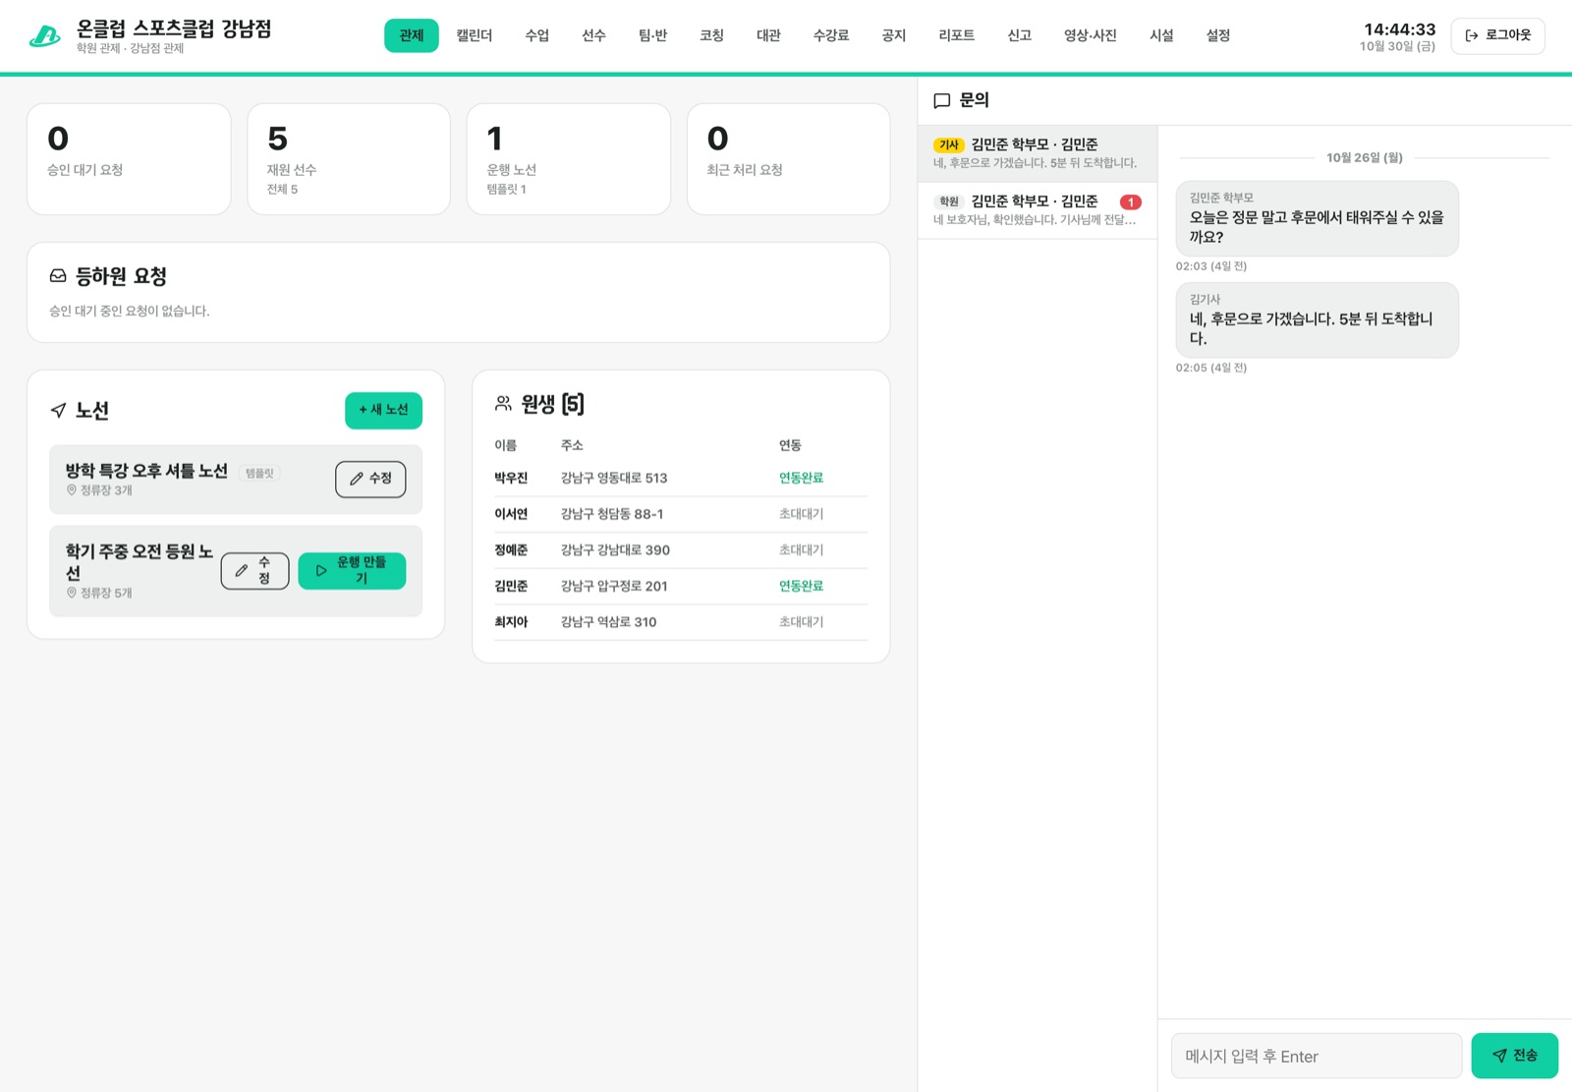1572x1092 pixels.
Task: Click the 템플릿 badge on 방학 특강 route
Action: pyautogui.click(x=259, y=473)
